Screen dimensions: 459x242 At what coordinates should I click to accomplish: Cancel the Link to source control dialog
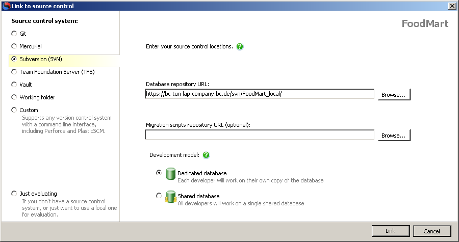click(432, 231)
